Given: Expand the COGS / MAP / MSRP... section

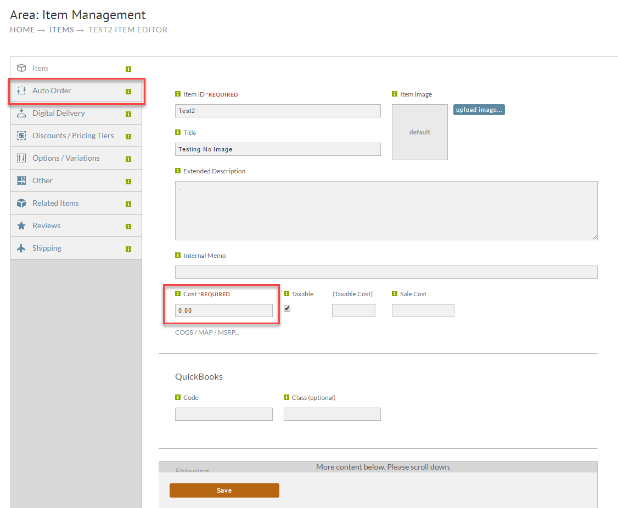Looking at the screenshot, I should click(x=207, y=332).
